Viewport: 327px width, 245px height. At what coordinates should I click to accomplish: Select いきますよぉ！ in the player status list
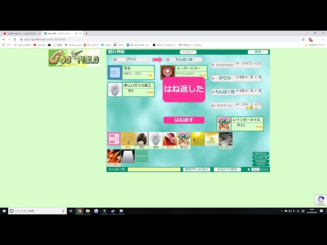click(x=236, y=106)
